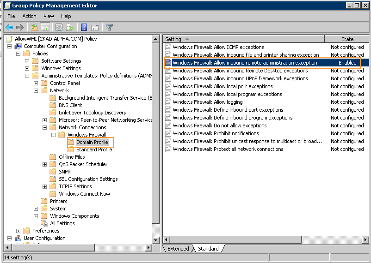Select Allow inbound Remote Desktop exceptions setting

tap(240, 71)
